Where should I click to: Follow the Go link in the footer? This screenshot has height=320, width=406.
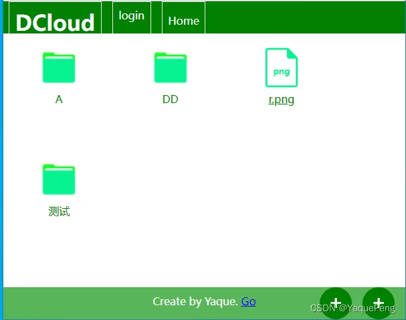pyautogui.click(x=249, y=302)
